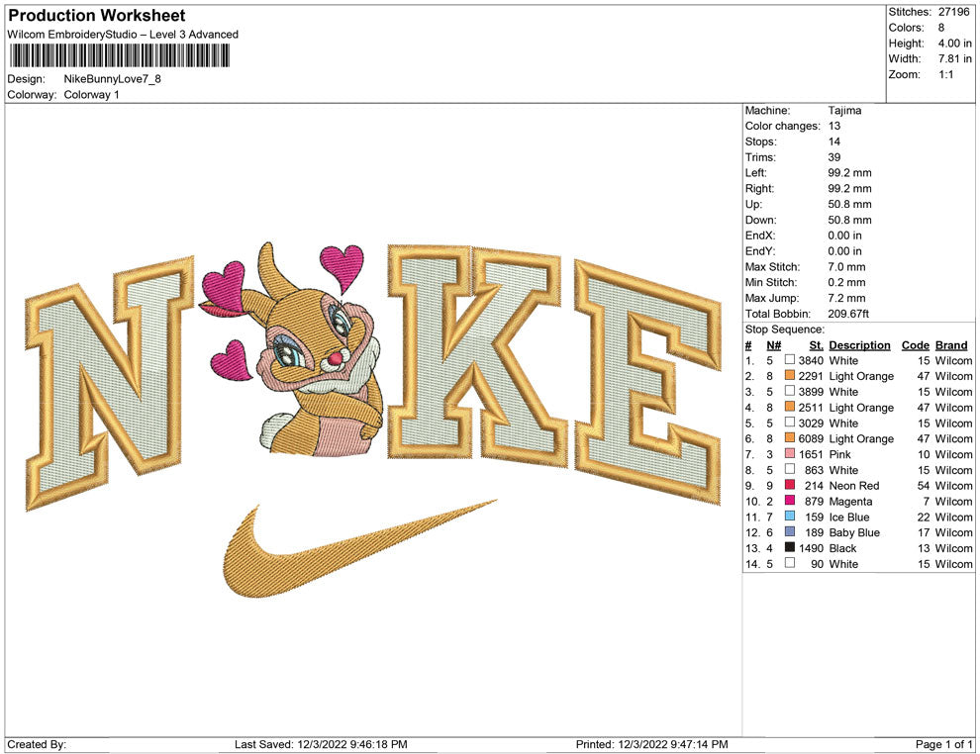Click 'Wilcom EmbroideryStudio – Level 3 Advanced' text

tap(123, 35)
